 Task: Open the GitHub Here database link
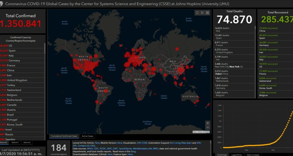[x=110, y=154]
